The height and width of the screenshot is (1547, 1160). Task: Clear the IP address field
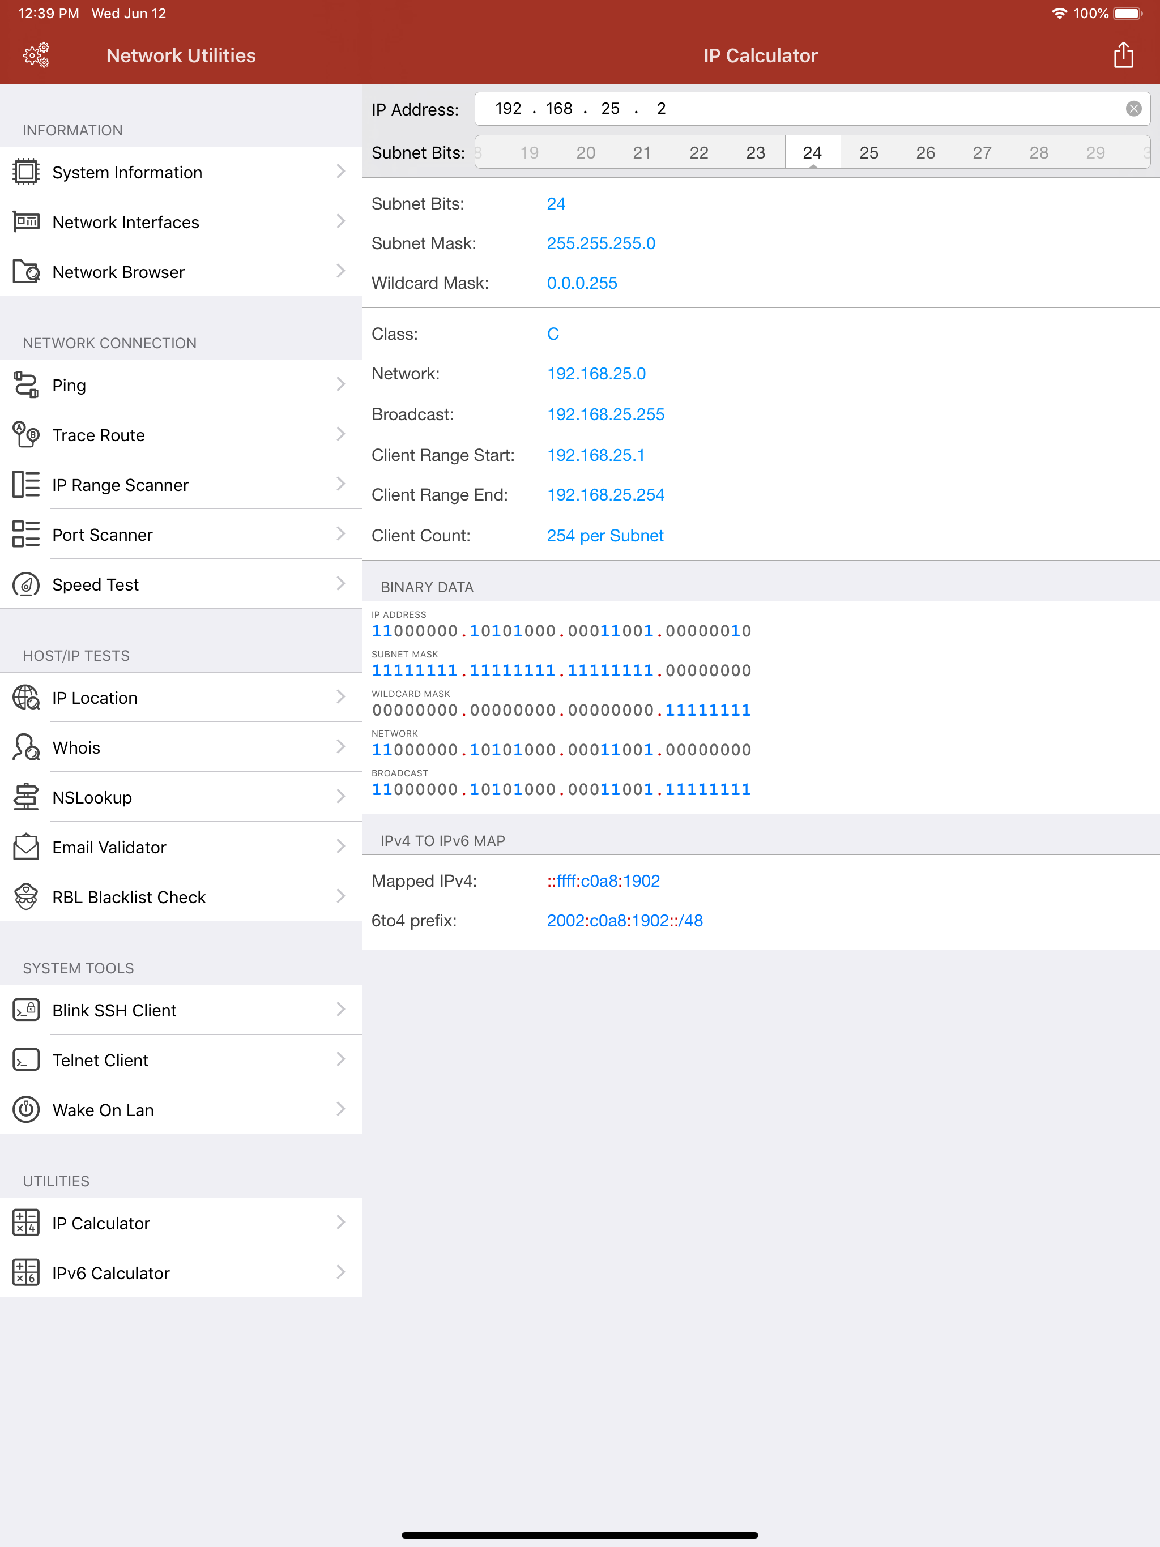(1133, 108)
